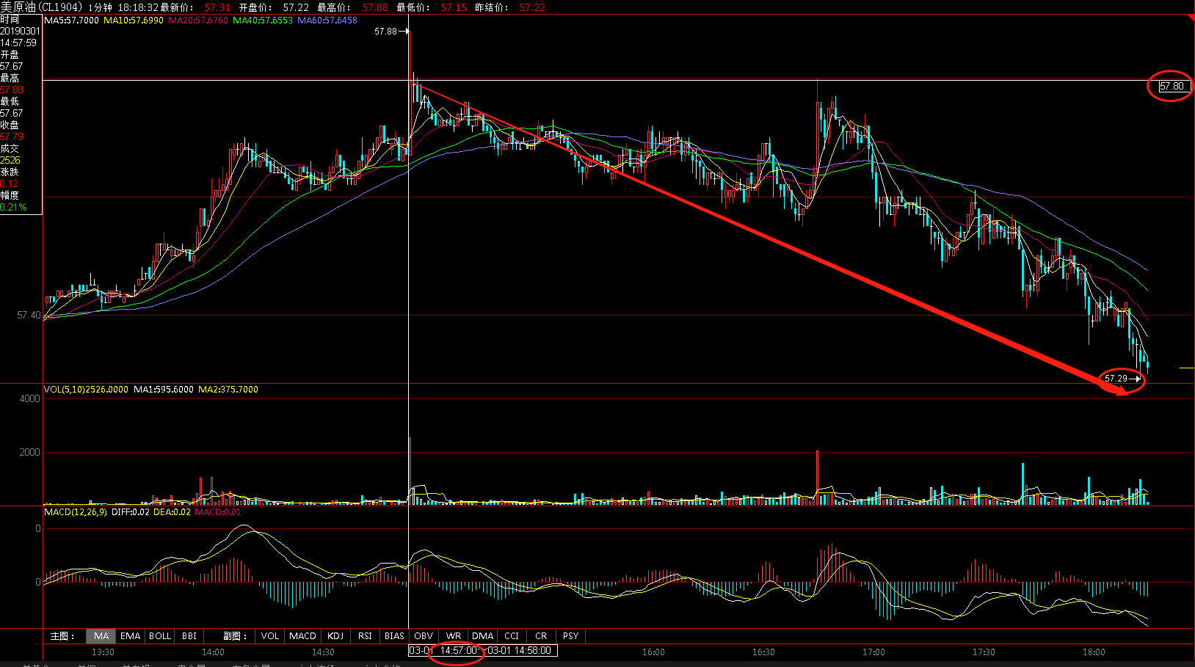Click the 1分钟 period label in header
This screenshot has width=1195, height=667.
pos(100,7)
